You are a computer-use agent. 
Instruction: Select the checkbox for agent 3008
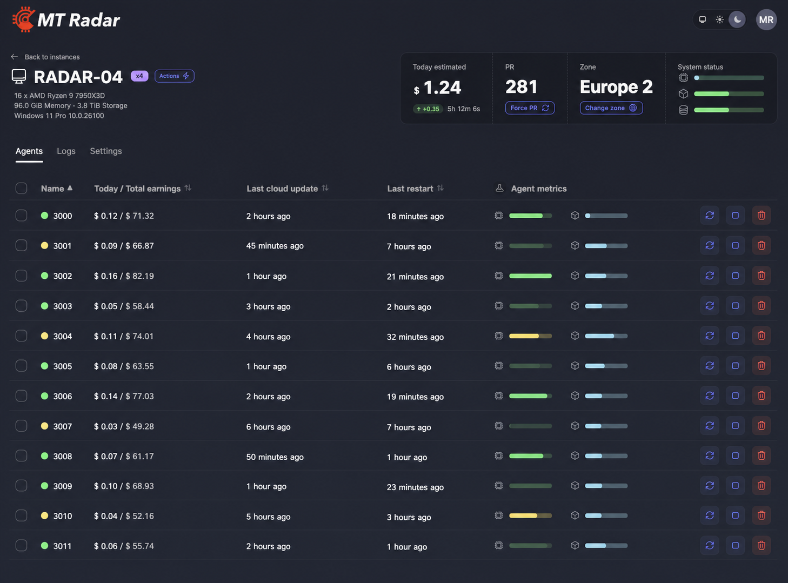[x=21, y=455]
